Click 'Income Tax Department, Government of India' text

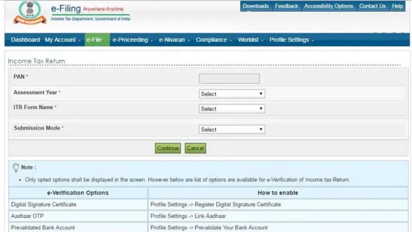[x=90, y=19]
